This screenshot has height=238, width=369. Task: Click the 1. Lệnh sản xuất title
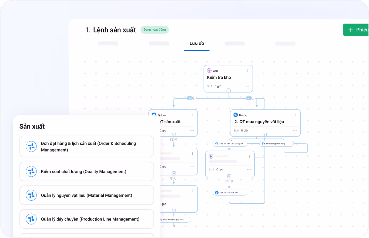tap(111, 30)
